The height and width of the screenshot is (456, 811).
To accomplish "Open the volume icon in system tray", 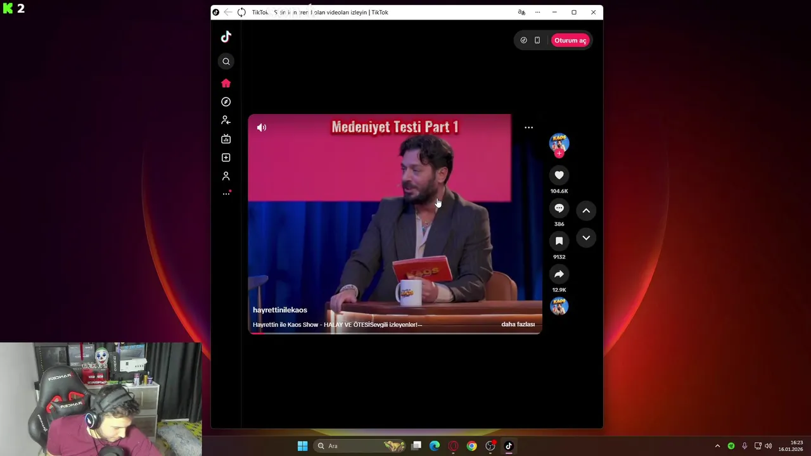I will [x=769, y=446].
